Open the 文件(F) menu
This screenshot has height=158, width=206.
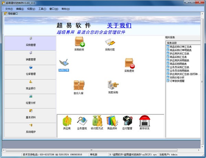(x=9, y=9)
